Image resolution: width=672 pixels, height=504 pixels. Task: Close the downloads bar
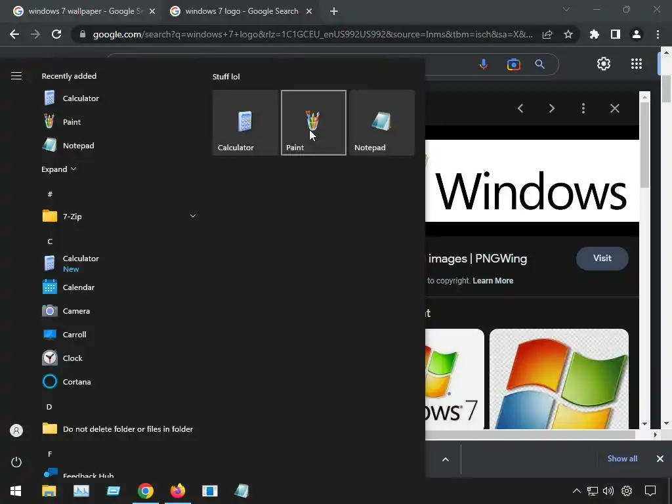[660, 459]
